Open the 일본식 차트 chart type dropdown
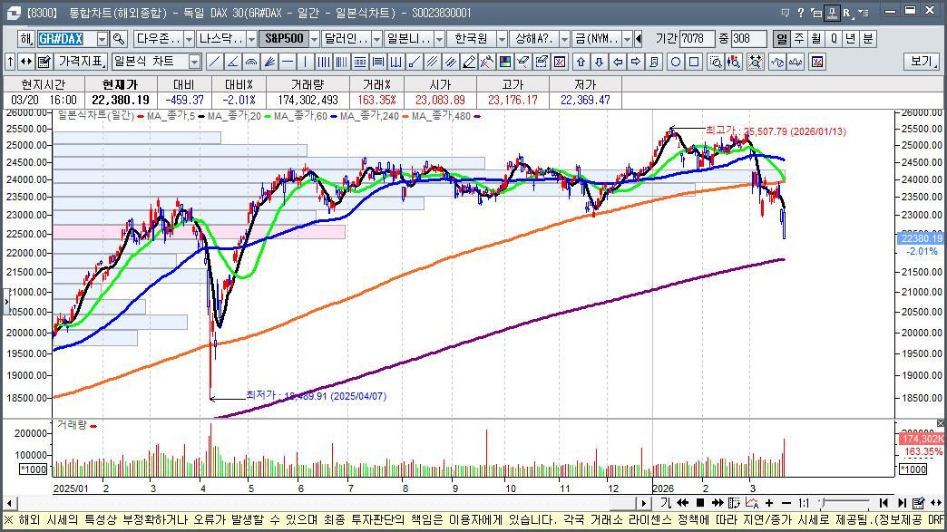The image size is (947, 532). coord(194,62)
